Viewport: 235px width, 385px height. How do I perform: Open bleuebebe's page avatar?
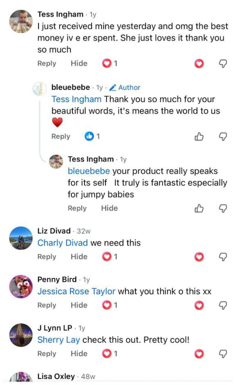pos(39,89)
